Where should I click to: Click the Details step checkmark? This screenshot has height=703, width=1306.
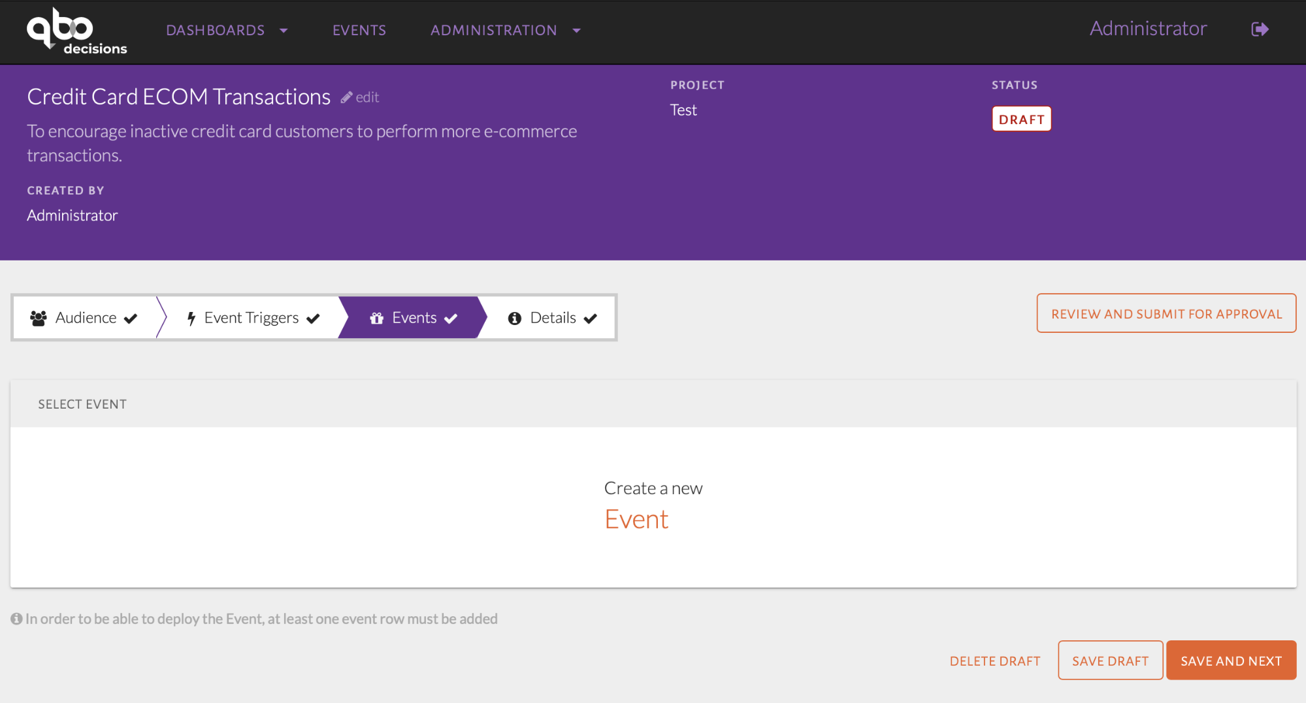point(591,318)
